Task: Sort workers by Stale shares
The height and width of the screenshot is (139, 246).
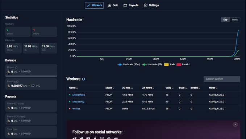Action: pos(183,88)
